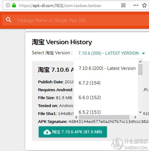Click the Tested on label

tap(48, 106)
